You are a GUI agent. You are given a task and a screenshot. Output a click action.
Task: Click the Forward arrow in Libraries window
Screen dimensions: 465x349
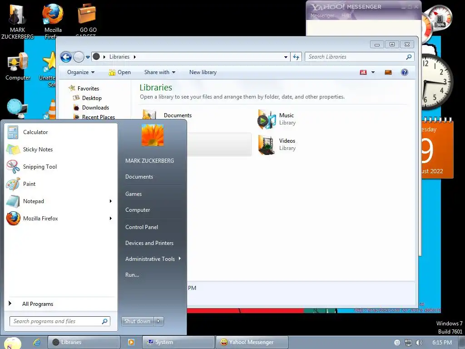pos(79,57)
